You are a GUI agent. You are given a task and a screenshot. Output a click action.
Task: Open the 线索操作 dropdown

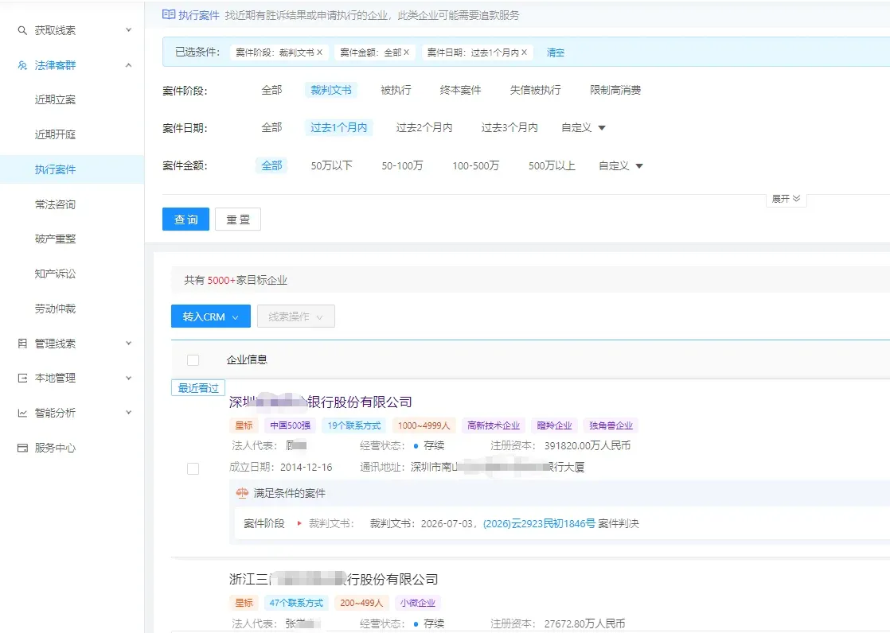295,316
